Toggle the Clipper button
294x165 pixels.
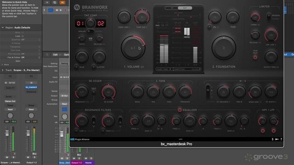(x=93, y=67)
